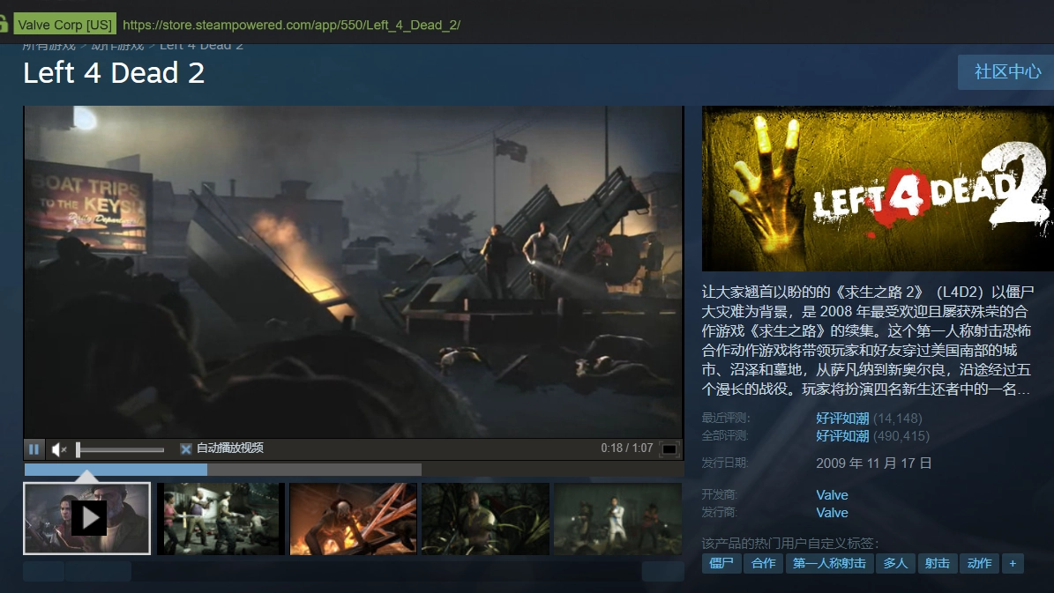Unmute the video with the speaker icon
This screenshot has height=593, width=1054.
click(58, 449)
